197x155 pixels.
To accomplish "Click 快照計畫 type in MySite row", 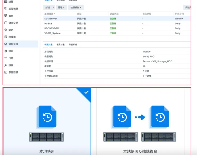I will 81,23.
